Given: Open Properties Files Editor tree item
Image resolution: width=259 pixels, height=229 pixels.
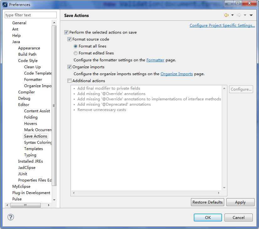Looking at the screenshot, I should click(35, 180).
